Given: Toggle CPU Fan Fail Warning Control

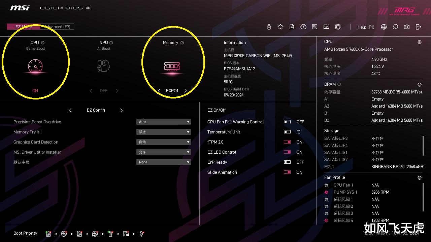Looking at the screenshot, I should click(287, 122).
